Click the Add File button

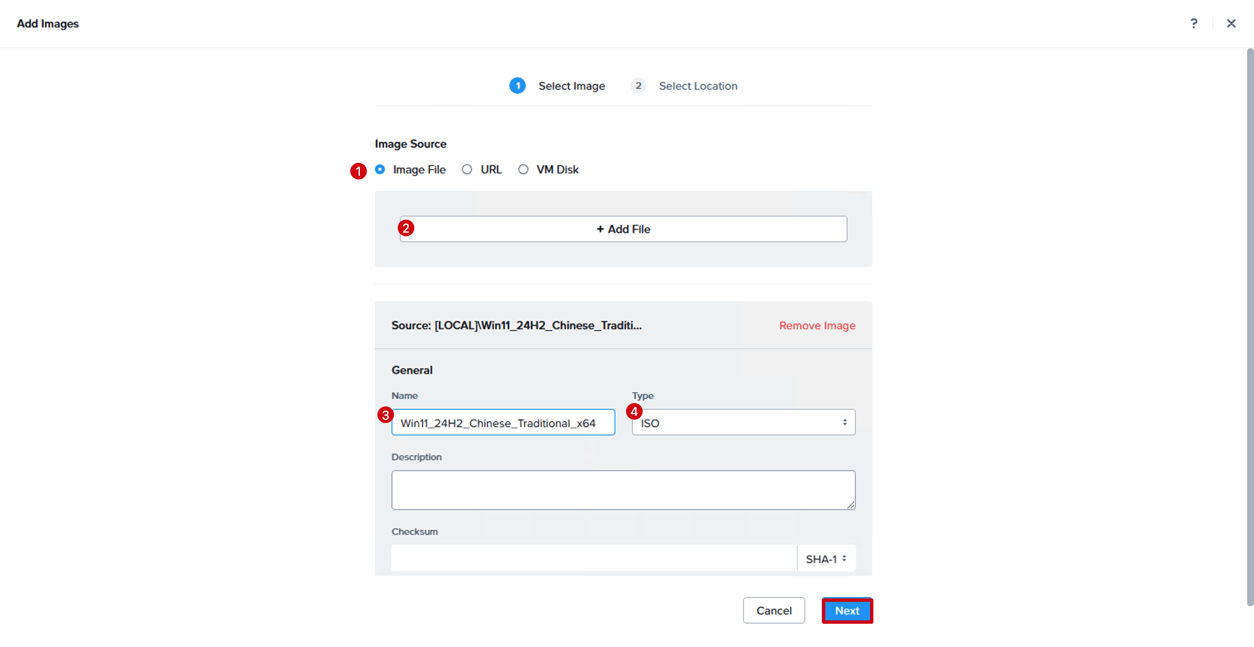[623, 229]
